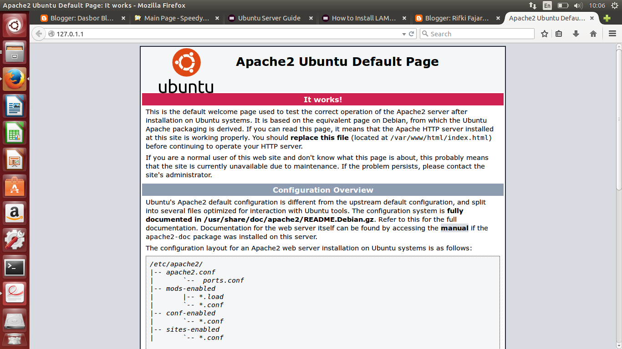Launch LibreOffice Calc from the launcher
The width and height of the screenshot is (622, 349).
[x=15, y=133]
